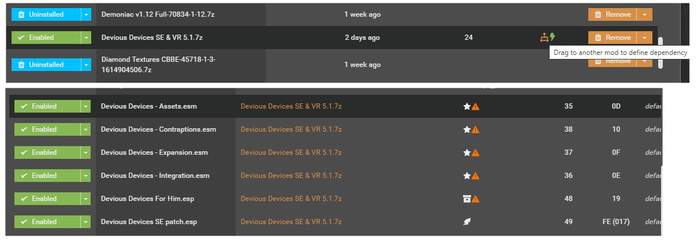The image size is (698, 242).
Task: Expand Remove button arrow for Devious Devices SE & VR
Action: point(645,38)
